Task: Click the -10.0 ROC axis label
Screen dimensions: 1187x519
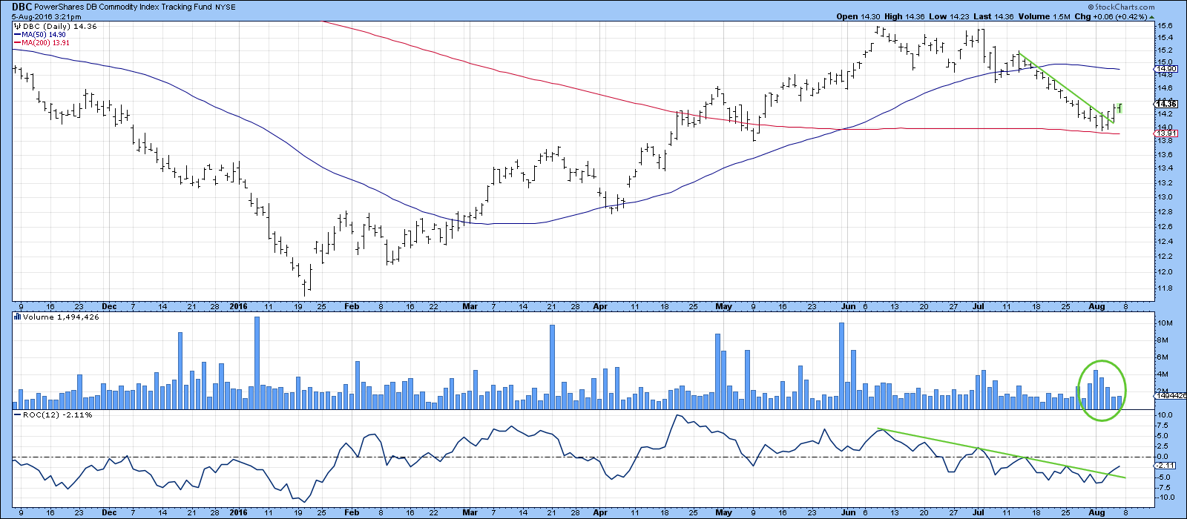Action: point(1166,497)
